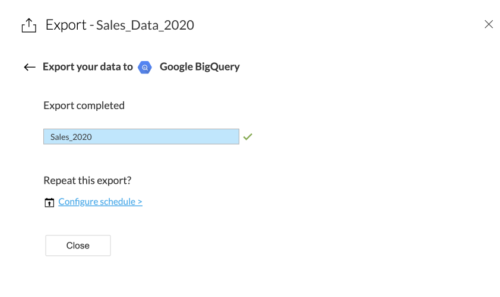Click the Sales_Data_2020 file name in title
Image resolution: width=500 pixels, height=297 pixels.
[x=145, y=25]
